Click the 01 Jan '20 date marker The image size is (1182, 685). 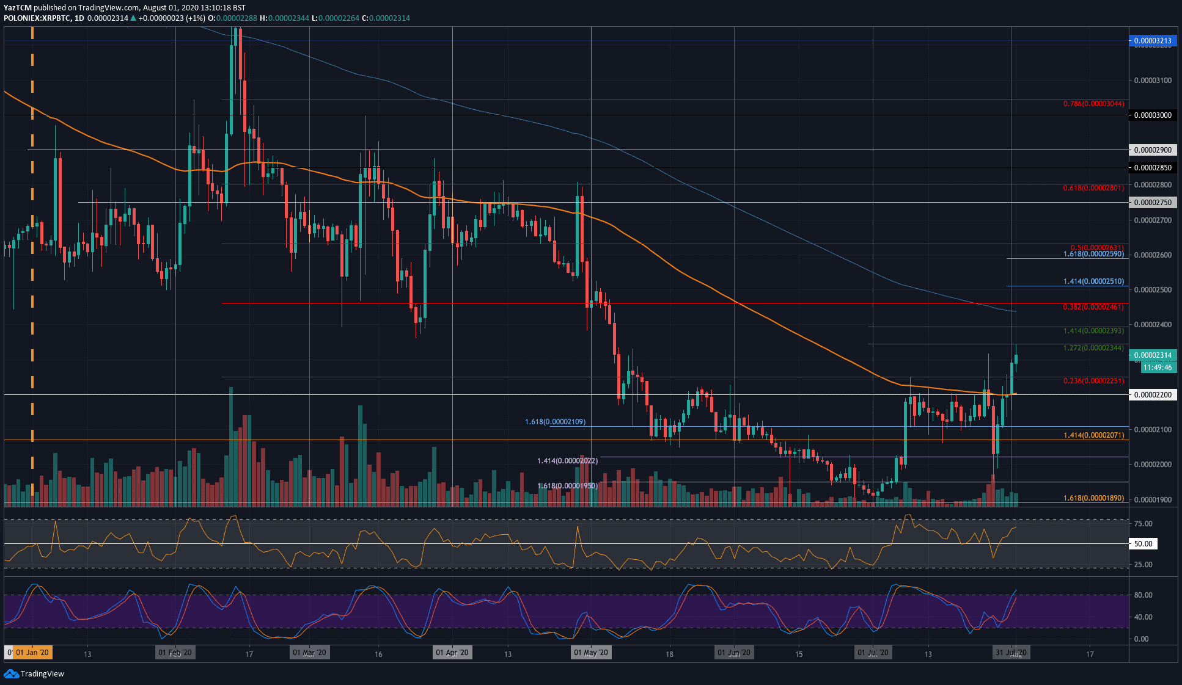coord(32,653)
